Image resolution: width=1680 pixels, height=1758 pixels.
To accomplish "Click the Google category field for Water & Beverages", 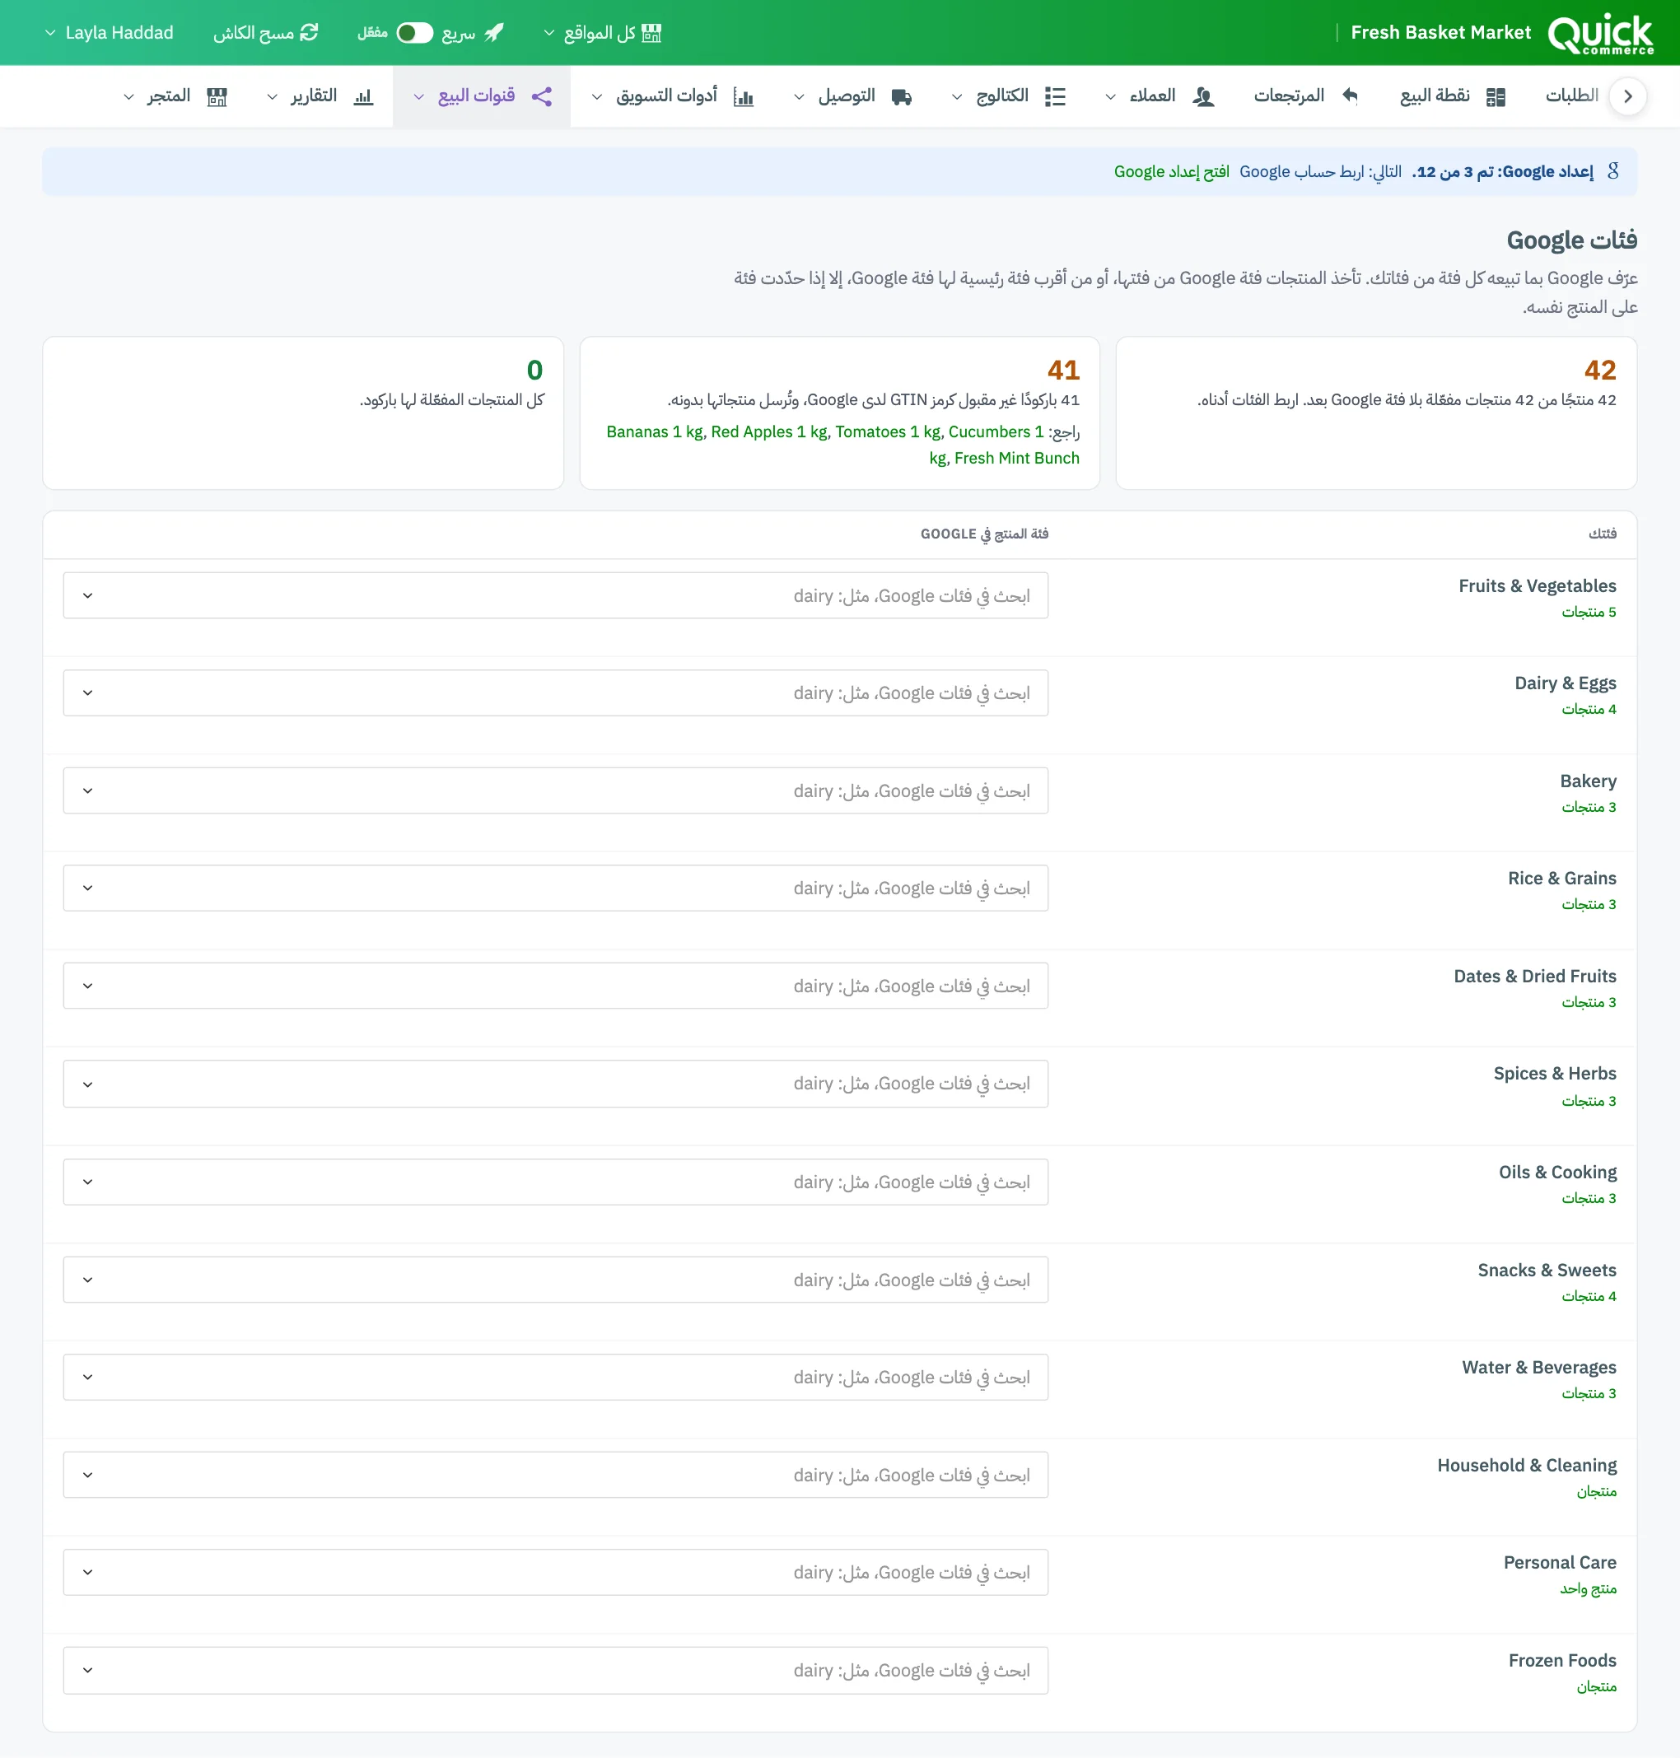I will tap(555, 1378).
